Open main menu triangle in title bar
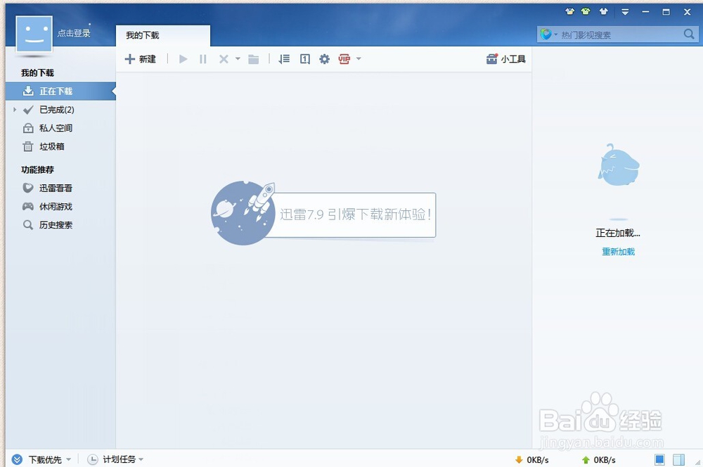Viewport: 703px width, 467px height. coord(625,12)
